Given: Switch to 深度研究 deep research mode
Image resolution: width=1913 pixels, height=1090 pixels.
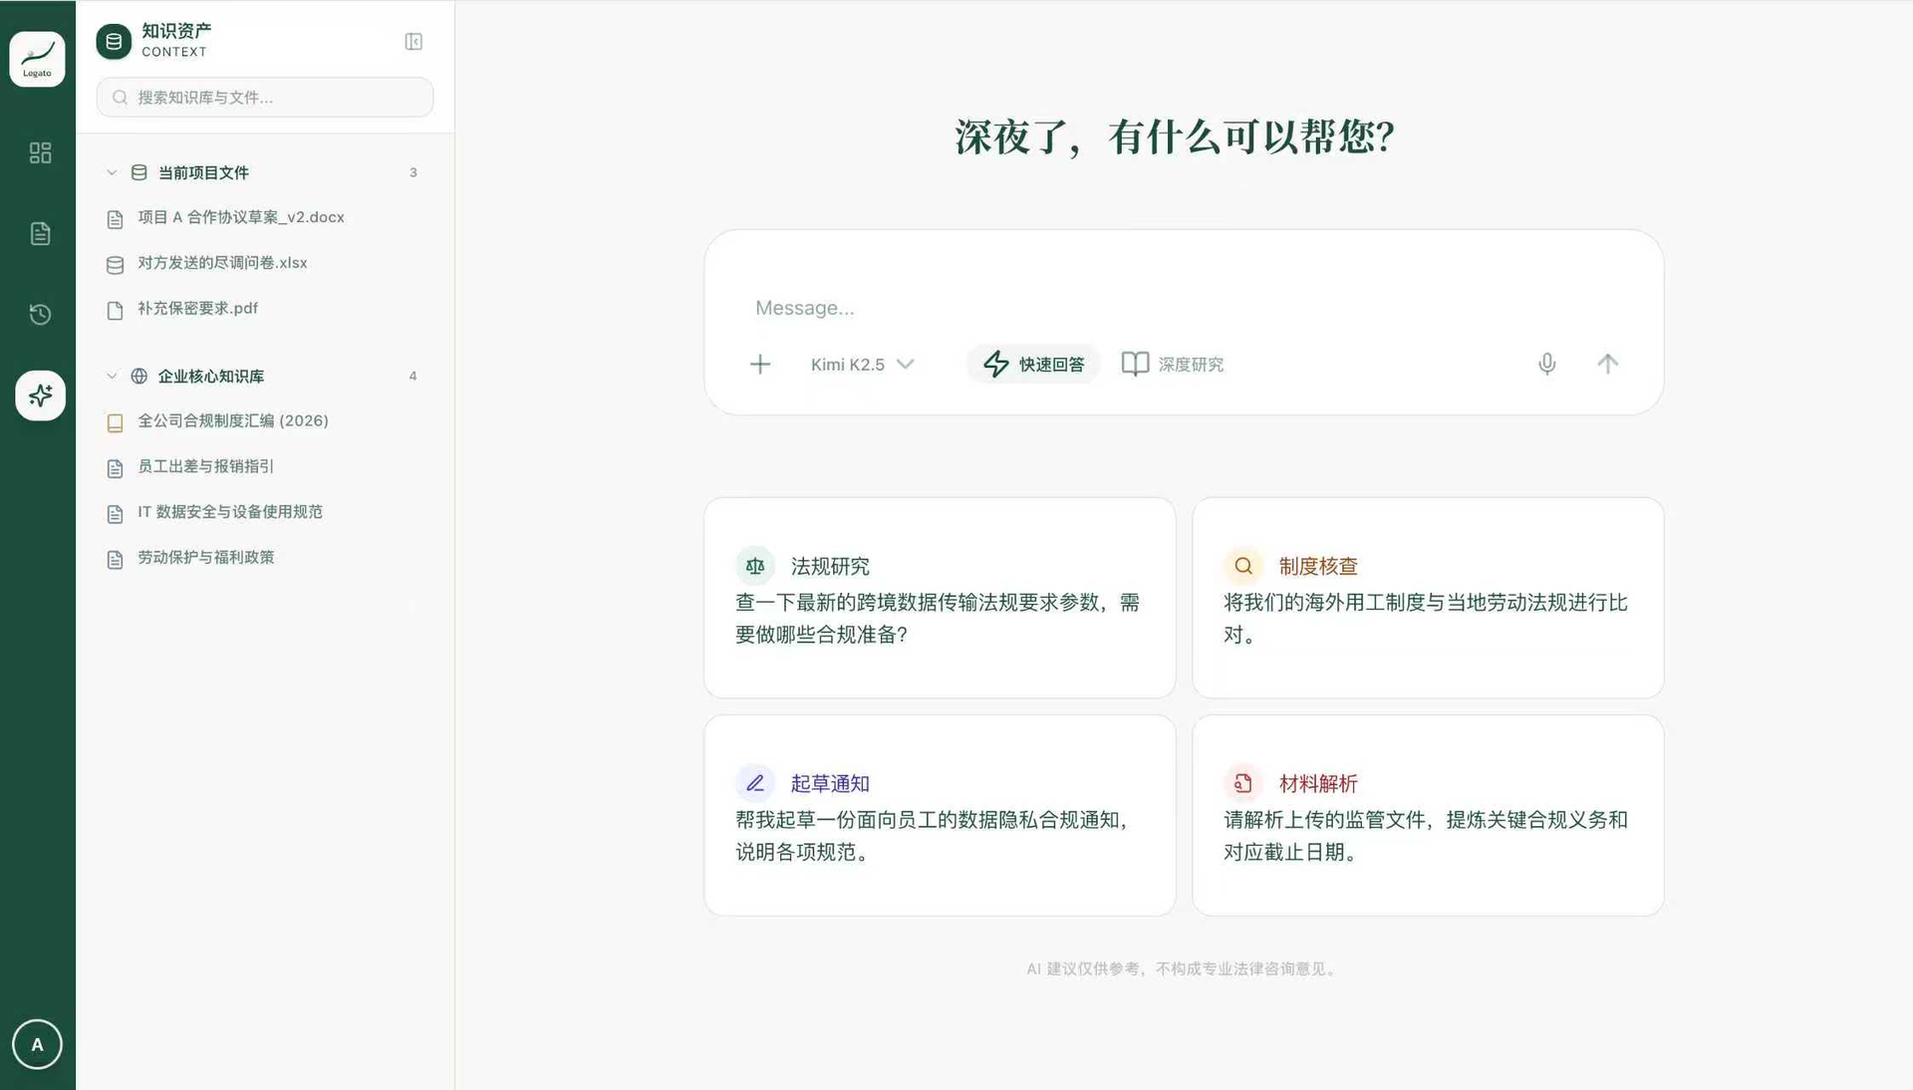Looking at the screenshot, I should pos(1173,365).
